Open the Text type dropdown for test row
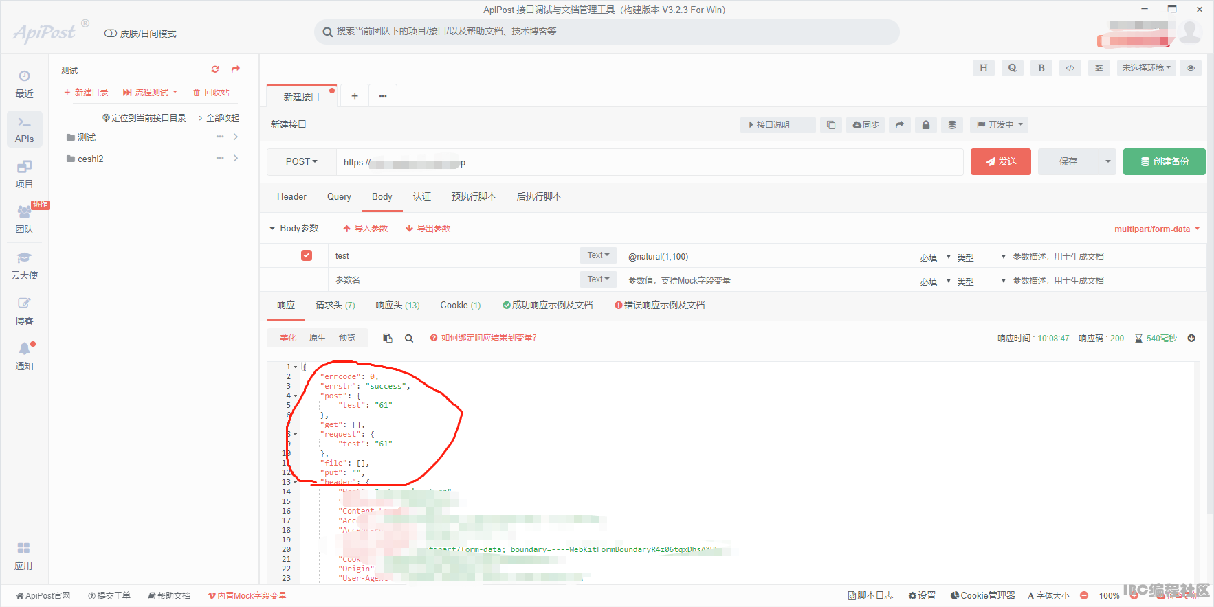This screenshot has width=1214, height=607. point(598,255)
